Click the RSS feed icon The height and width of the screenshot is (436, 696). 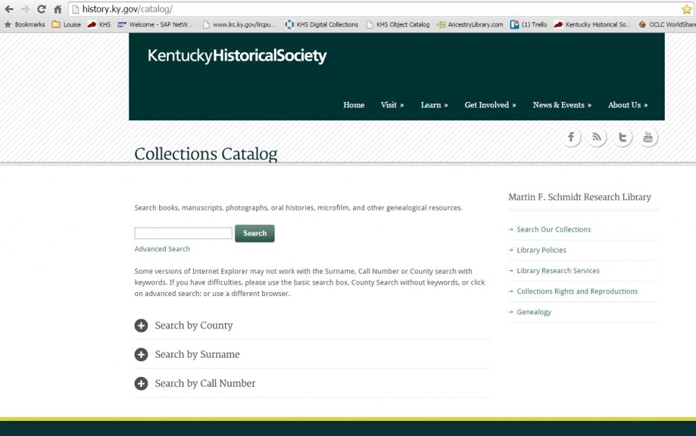click(597, 137)
